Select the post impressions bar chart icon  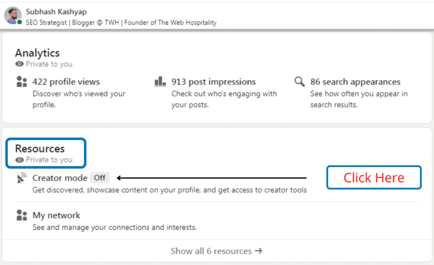[160, 82]
